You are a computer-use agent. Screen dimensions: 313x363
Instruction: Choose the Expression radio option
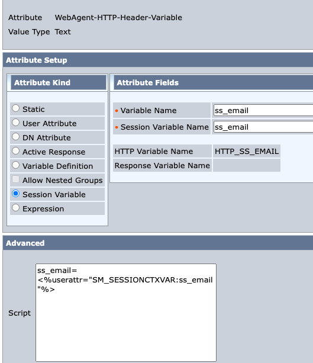click(16, 208)
